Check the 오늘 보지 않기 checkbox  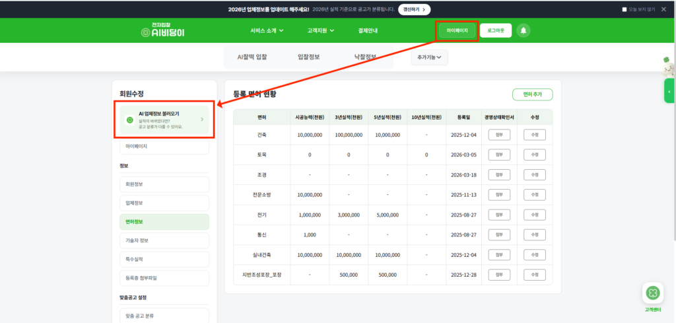pos(625,9)
